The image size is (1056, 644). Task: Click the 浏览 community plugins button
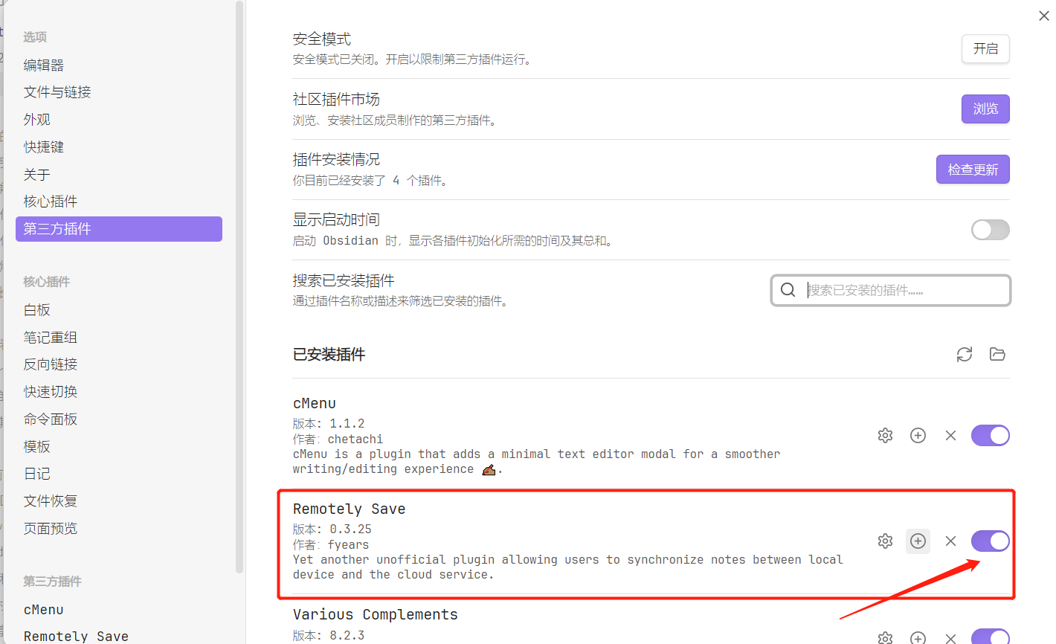[x=985, y=109]
